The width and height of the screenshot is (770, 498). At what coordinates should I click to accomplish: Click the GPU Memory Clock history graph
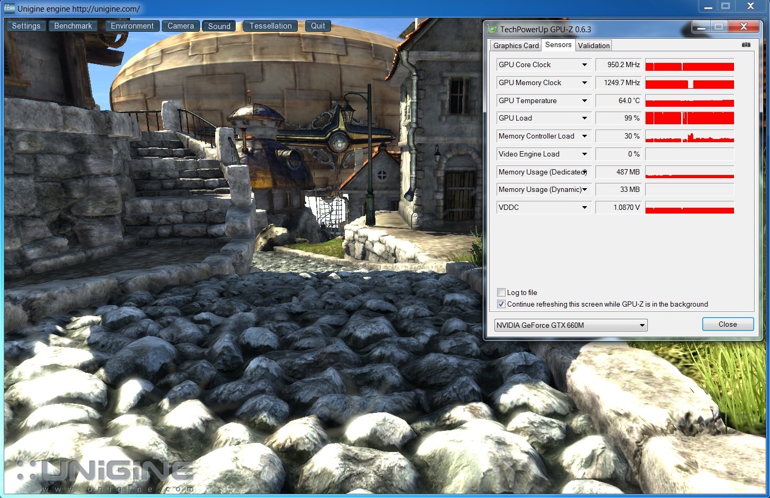[x=690, y=82]
